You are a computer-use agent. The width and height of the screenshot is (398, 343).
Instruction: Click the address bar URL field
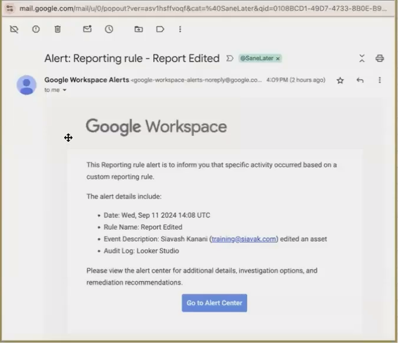click(203, 8)
